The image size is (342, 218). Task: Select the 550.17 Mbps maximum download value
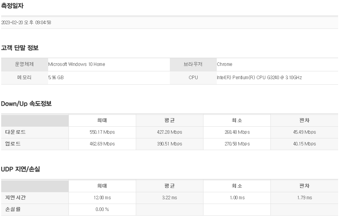tap(102, 132)
